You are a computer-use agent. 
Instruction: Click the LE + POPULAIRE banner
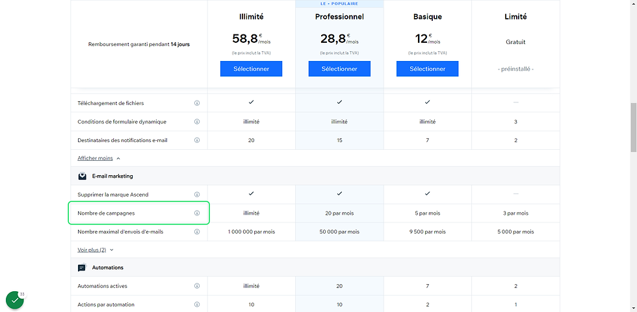pyautogui.click(x=339, y=4)
